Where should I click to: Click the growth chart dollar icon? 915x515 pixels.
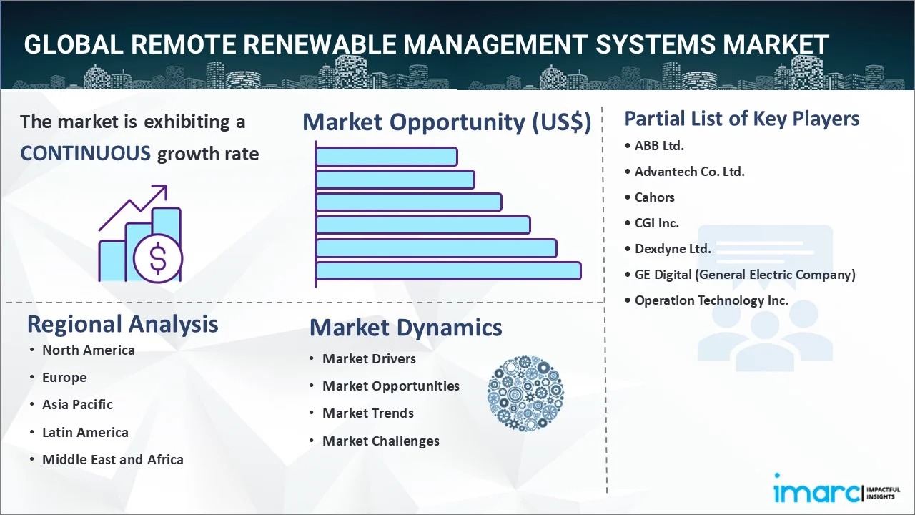pyautogui.click(x=141, y=235)
